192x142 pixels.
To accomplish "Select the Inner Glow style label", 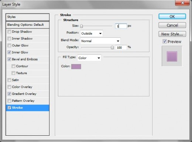I will tap(20, 52).
